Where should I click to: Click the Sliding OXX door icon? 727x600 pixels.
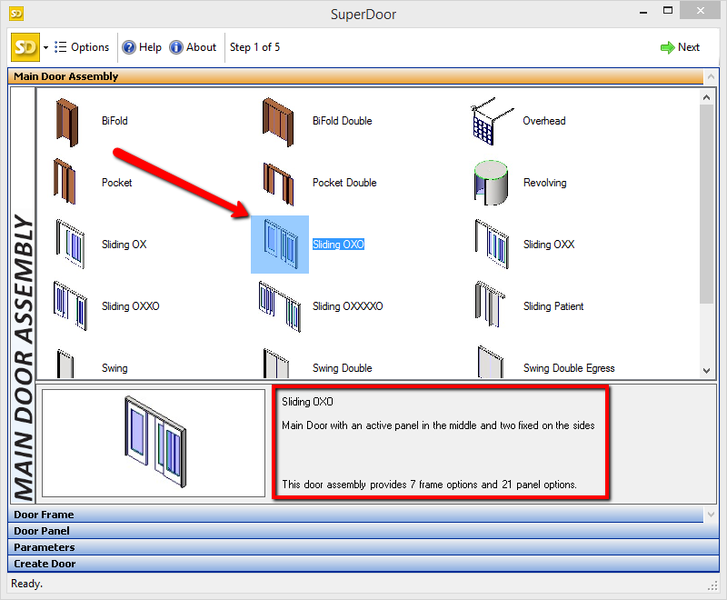(x=492, y=244)
